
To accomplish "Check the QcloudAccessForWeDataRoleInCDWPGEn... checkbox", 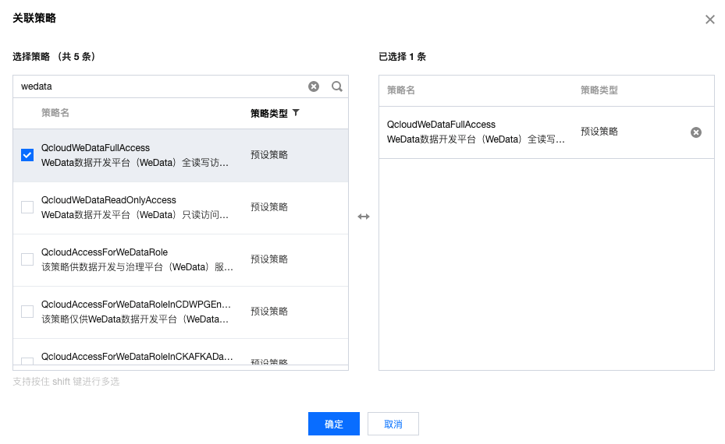I will (x=27, y=312).
